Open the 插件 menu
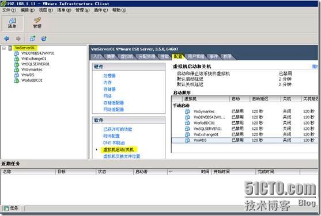Viewport: 321px width, 216px height. [x=101, y=10]
